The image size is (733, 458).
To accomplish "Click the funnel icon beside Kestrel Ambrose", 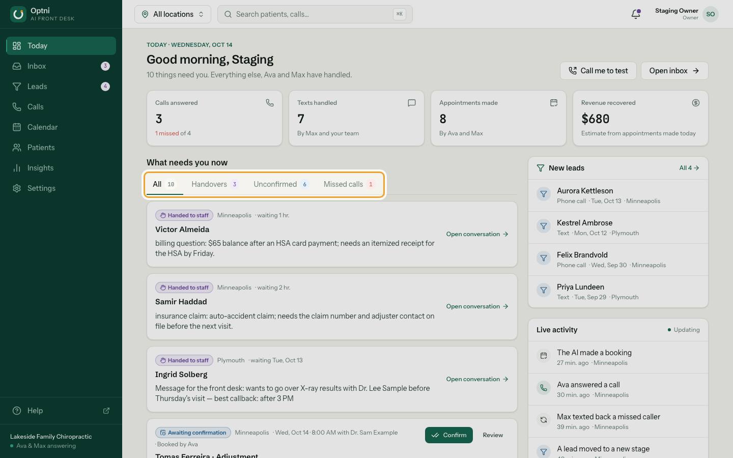I will (544, 226).
